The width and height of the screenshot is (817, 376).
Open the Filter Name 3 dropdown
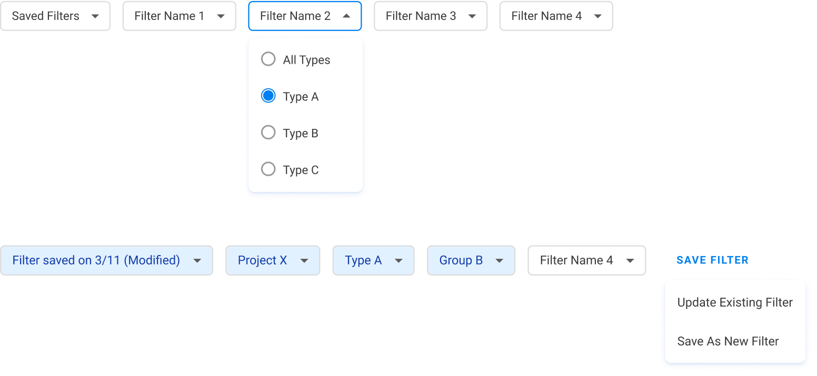click(430, 16)
